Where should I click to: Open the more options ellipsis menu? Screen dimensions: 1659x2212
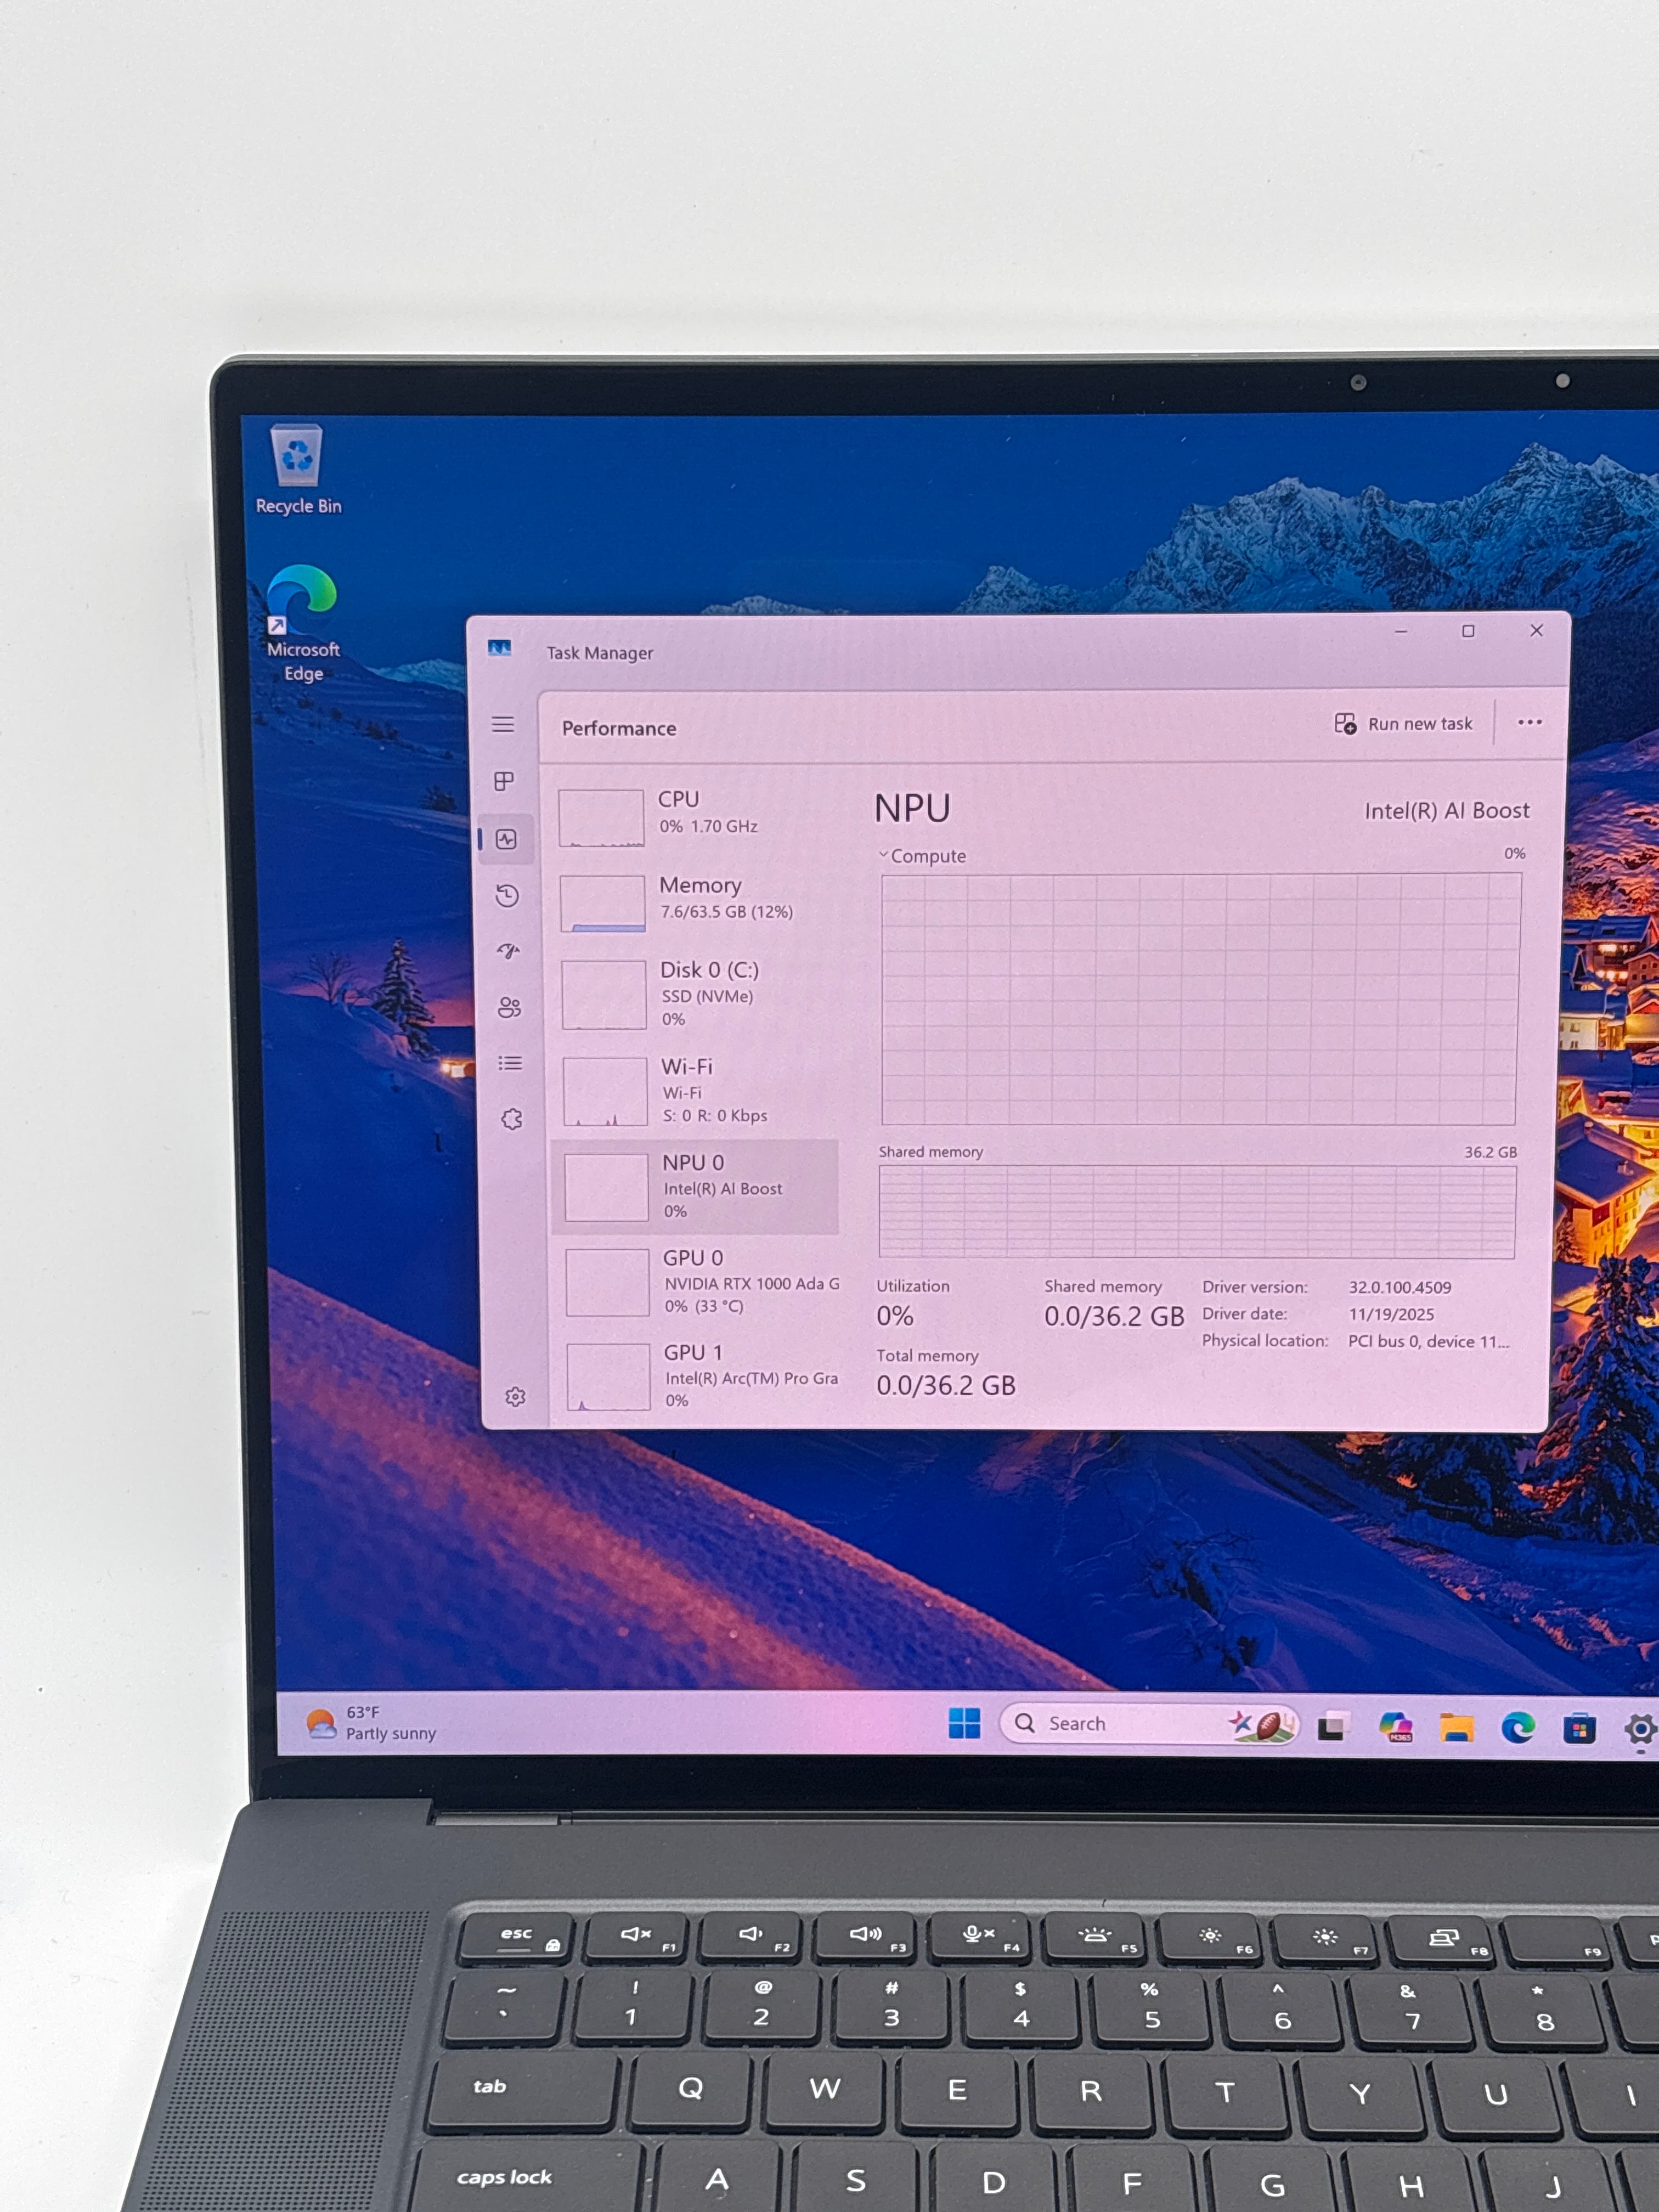1529,722
